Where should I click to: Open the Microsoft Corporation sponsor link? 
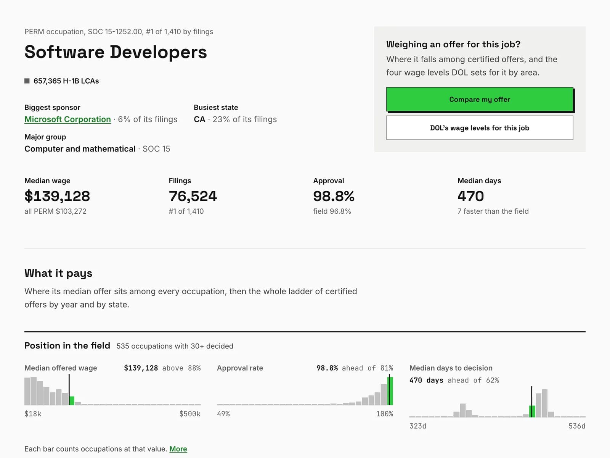click(x=67, y=119)
